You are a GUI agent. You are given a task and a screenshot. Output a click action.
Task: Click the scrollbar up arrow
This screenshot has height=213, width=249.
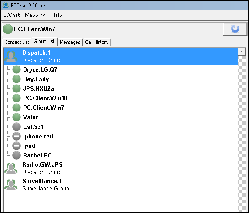(x=242, y=52)
